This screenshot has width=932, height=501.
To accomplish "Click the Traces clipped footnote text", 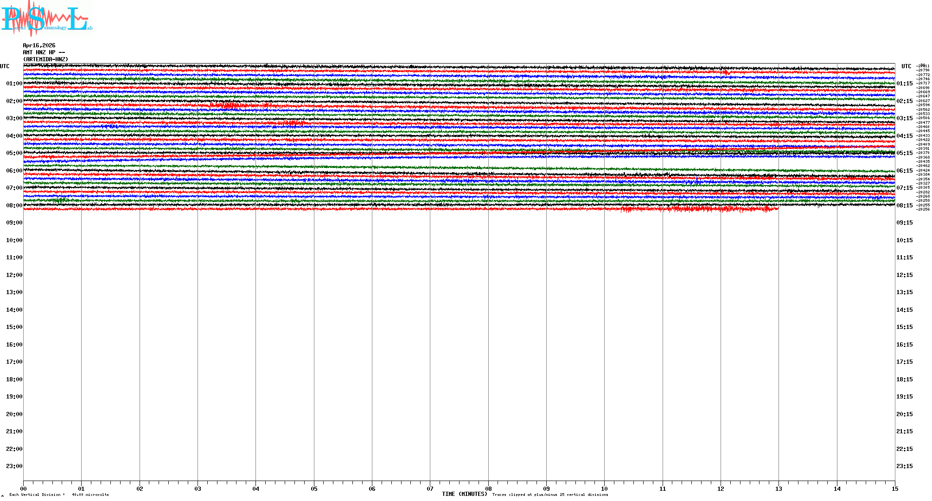I will tap(550, 495).
